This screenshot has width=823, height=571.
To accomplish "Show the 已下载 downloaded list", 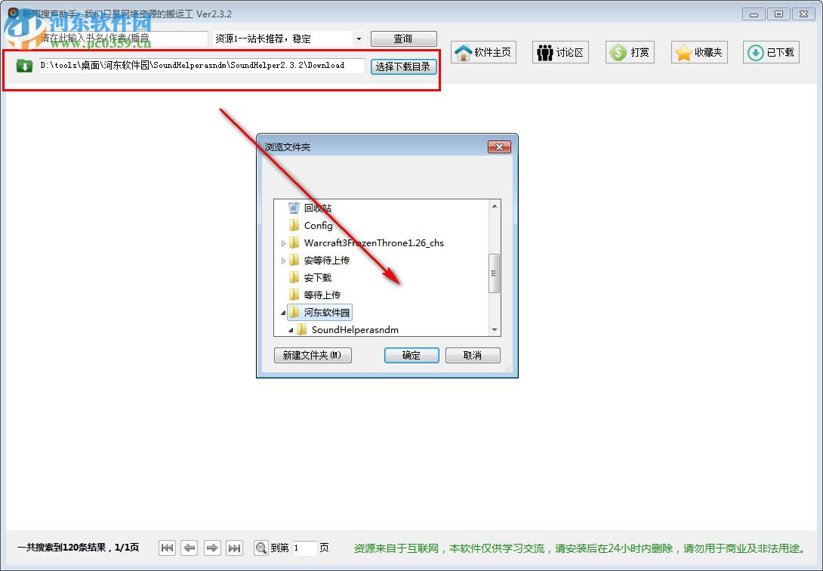I will [771, 52].
